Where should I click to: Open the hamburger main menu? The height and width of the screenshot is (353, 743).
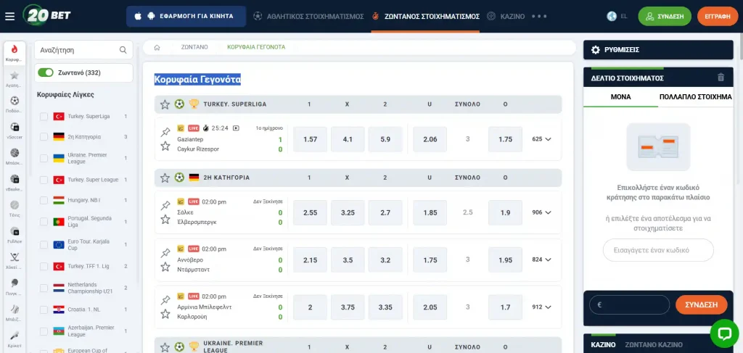tap(9, 17)
